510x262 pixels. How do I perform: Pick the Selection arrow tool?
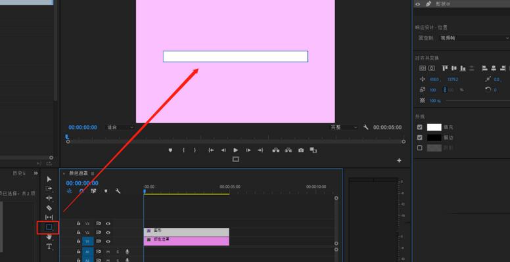point(49,179)
